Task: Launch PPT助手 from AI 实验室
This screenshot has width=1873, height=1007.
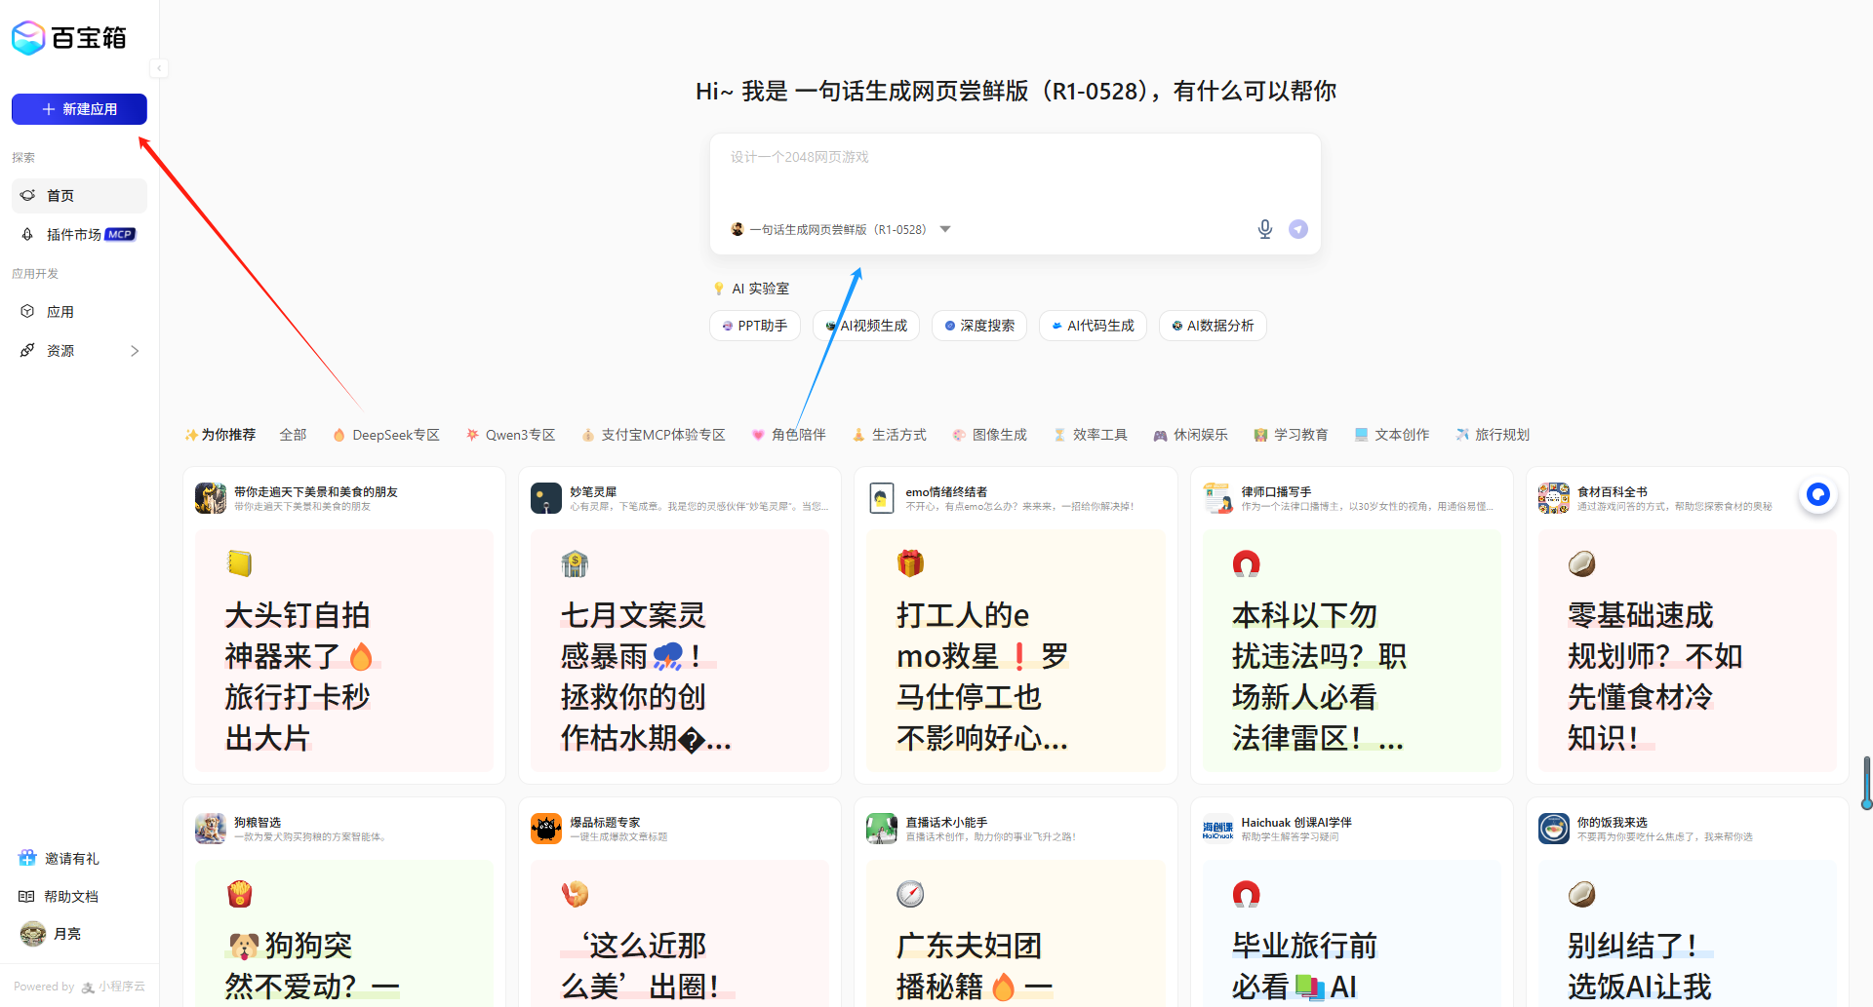Action: click(755, 326)
